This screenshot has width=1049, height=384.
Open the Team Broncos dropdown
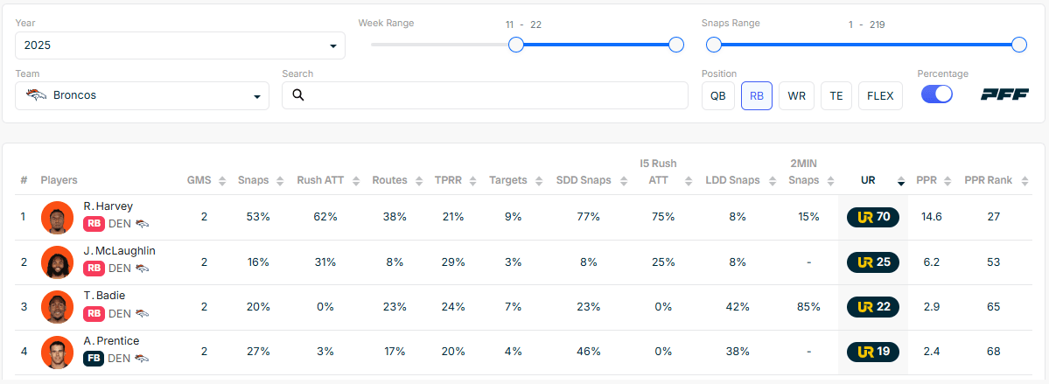(x=142, y=95)
